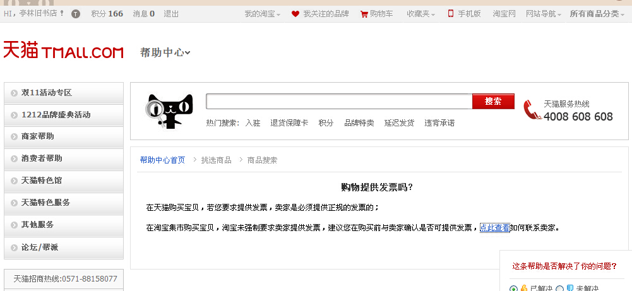
Task: Click the shopping cart icon
Action: pyautogui.click(x=364, y=14)
